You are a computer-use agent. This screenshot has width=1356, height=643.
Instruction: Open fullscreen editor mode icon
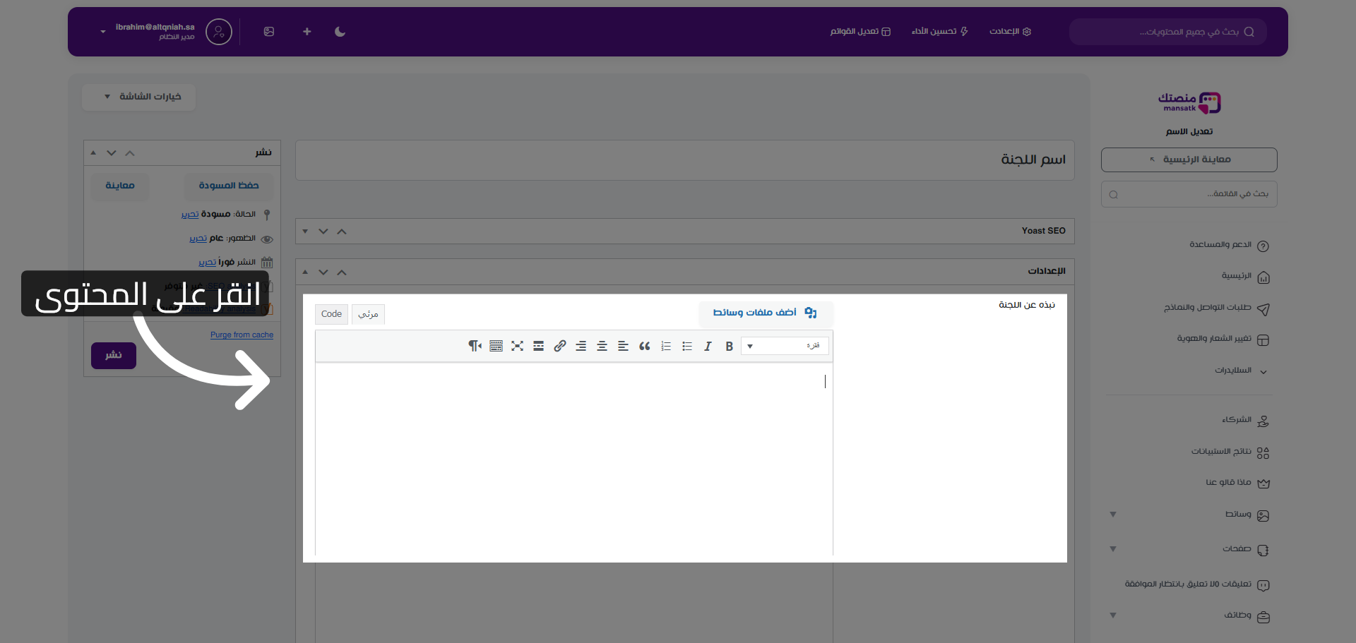[x=517, y=346]
